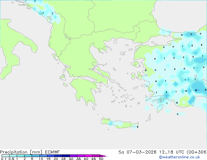The height and width of the screenshot is (160, 207).
Task: Click the ECMWF model label
Action: 53,152
